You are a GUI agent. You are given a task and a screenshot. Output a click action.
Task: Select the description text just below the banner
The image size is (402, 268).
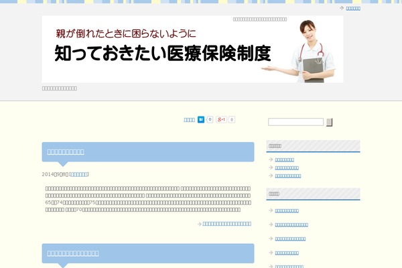tap(60, 88)
